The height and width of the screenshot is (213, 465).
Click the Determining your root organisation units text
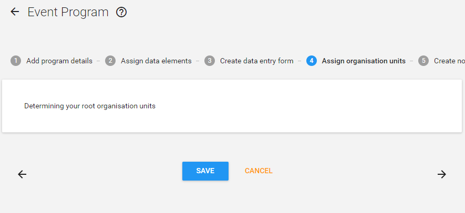[90, 106]
